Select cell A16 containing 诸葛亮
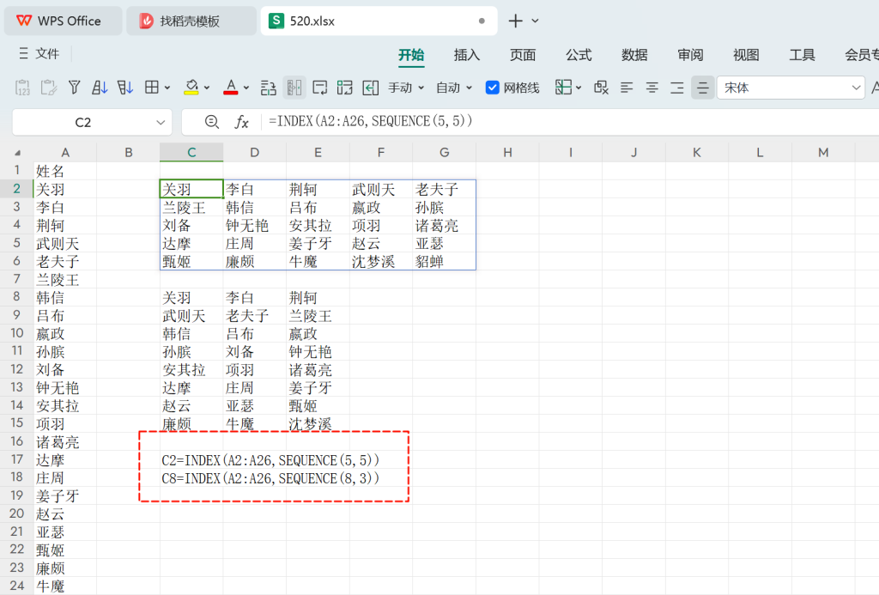 [65, 442]
